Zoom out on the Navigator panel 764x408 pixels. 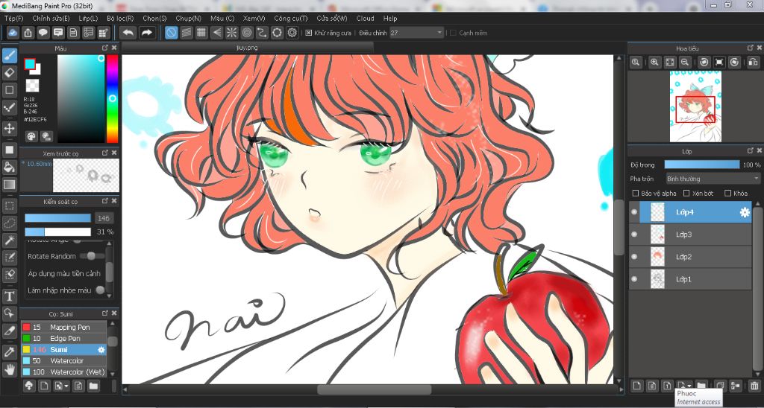tap(685, 62)
